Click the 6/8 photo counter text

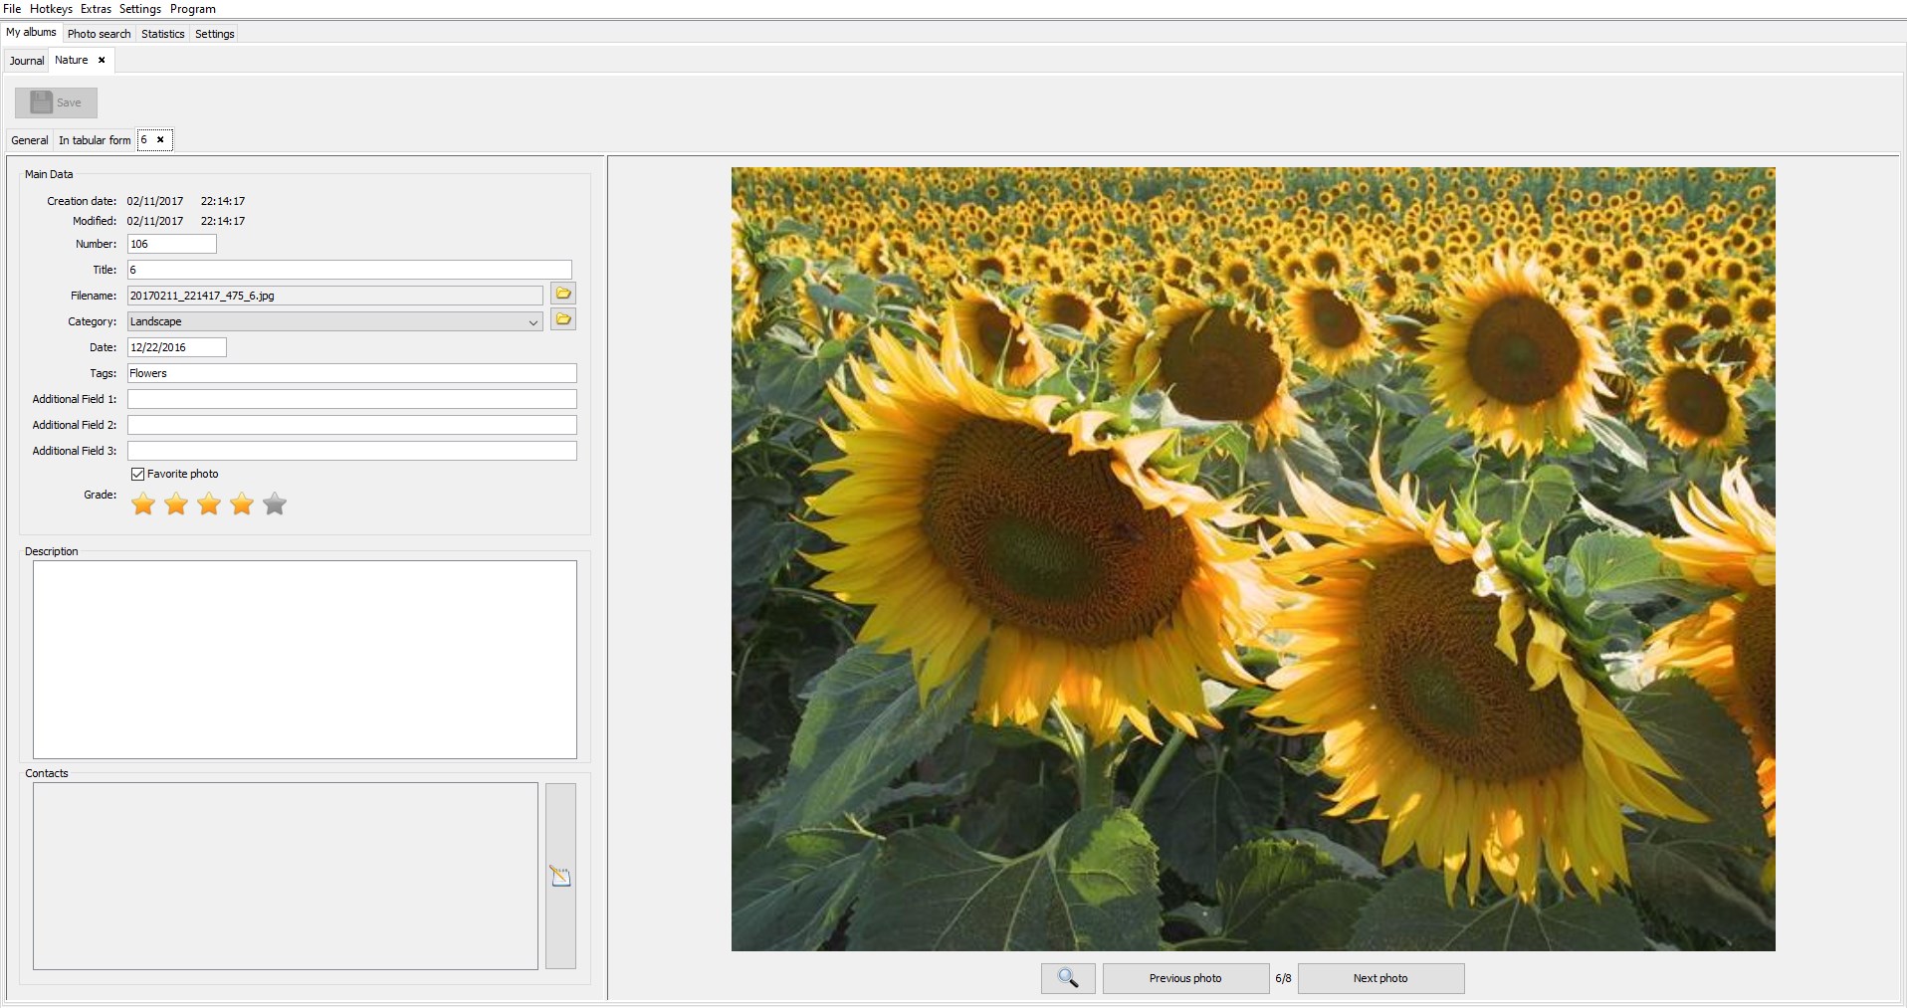[x=1283, y=978]
